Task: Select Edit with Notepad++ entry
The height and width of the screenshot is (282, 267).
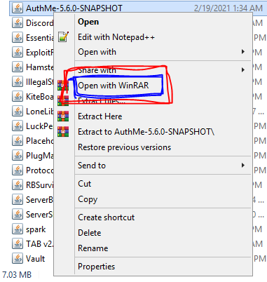Action: click(x=116, y=37)
